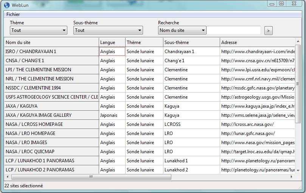The height and width of the screenshot is (193, 306).
Task: Open the Fichier menu
Action: click(13, 14)
